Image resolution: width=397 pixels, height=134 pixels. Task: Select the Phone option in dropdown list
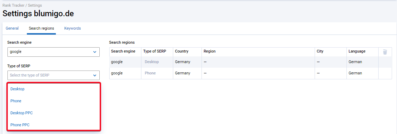[16, 101]
